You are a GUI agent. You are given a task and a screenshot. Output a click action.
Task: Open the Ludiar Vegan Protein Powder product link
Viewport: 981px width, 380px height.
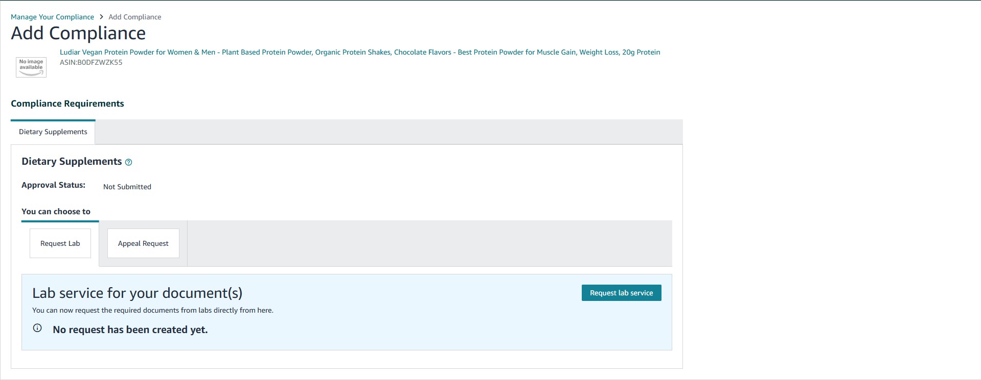[360, 52]
